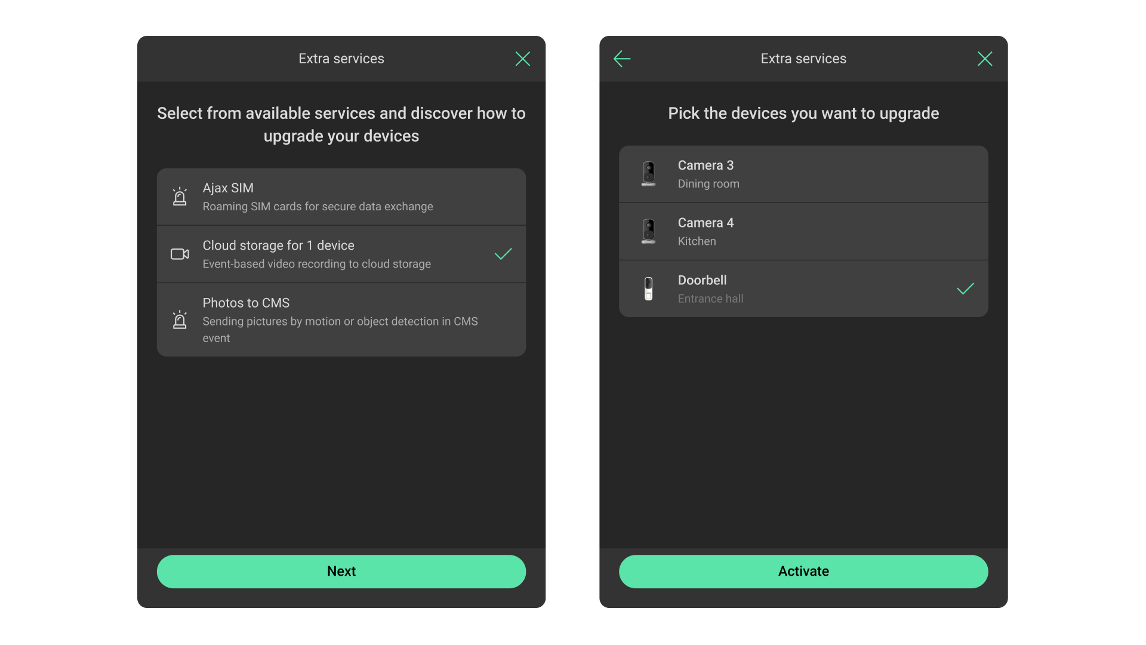Close the right Extra services panel

pyautogui.click(x=985, y=59)
